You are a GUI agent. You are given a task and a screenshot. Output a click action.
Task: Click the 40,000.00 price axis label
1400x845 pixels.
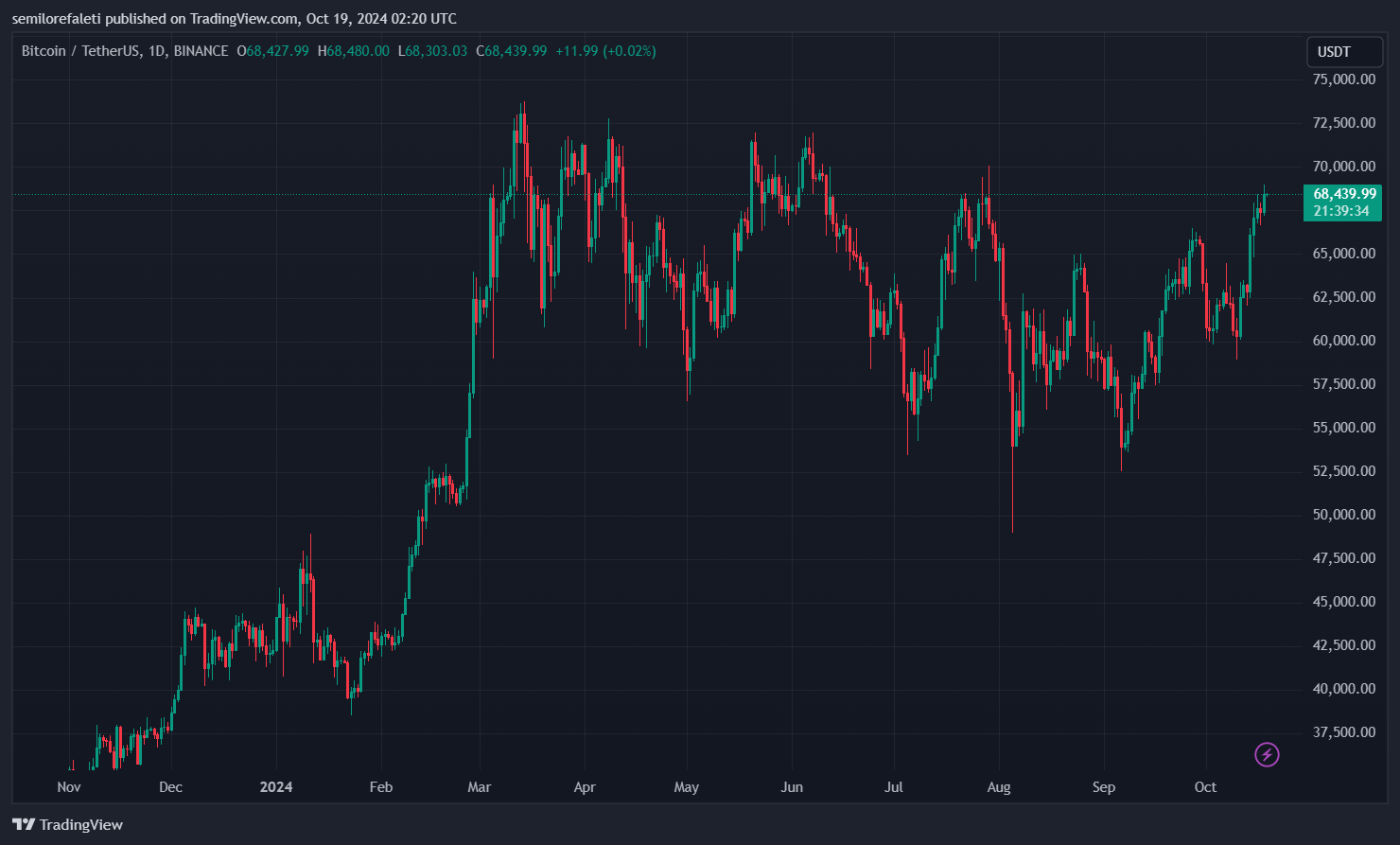coord(1344,689)
